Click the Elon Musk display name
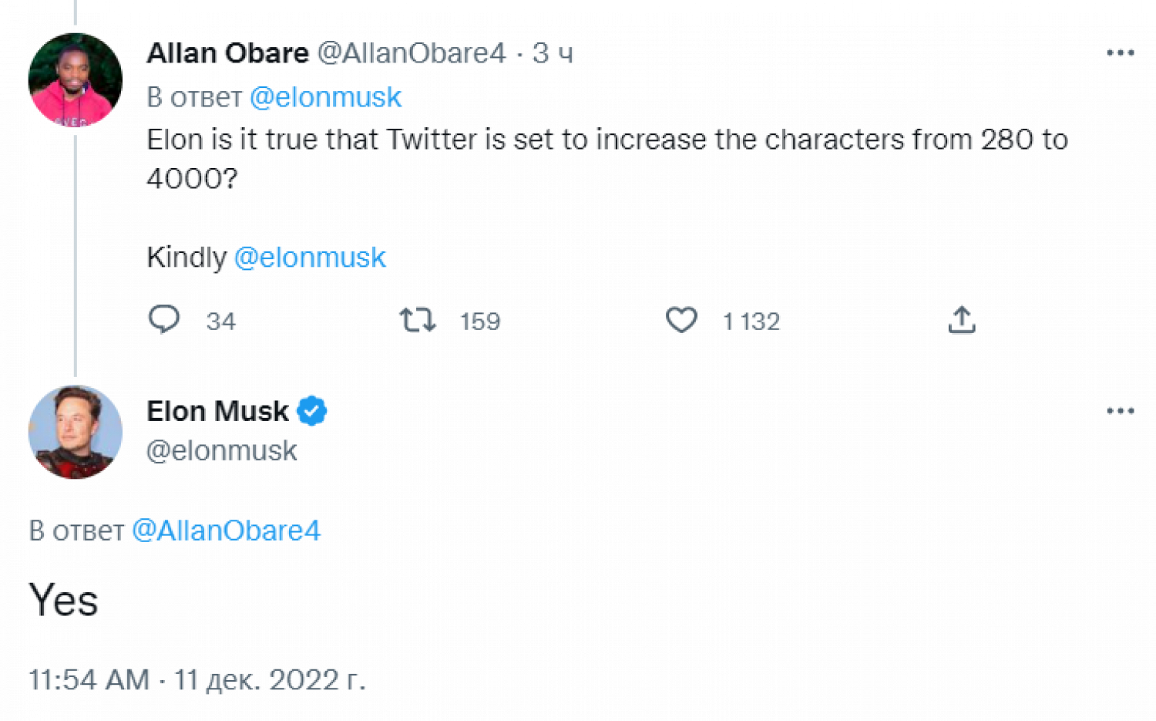This screenshot has height=721, width=1156. [217, 411]
